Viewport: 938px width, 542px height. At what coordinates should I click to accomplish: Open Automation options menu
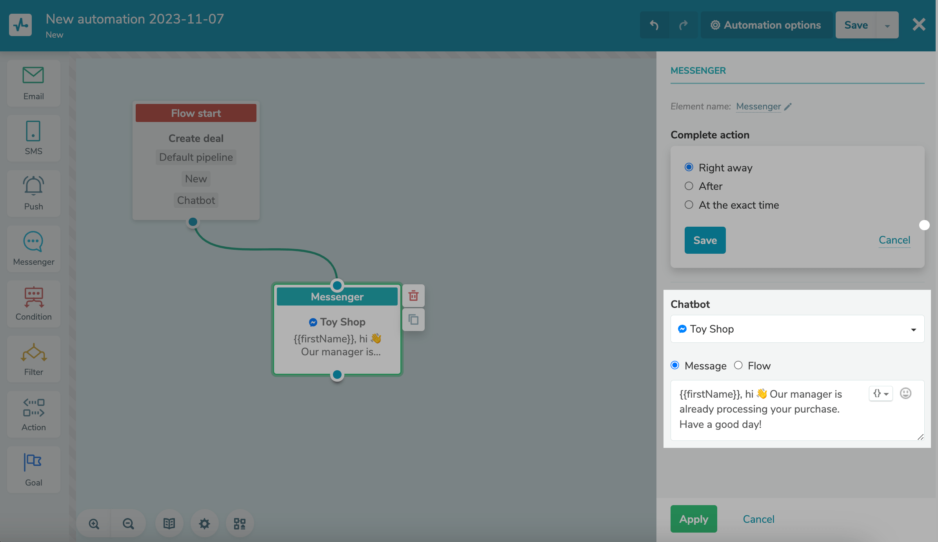pyautogui.click(x=766, y=25)
